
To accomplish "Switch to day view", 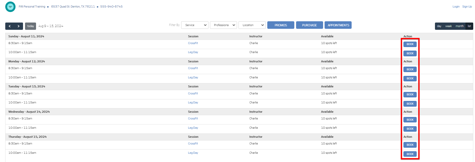I will coord(439,26).
